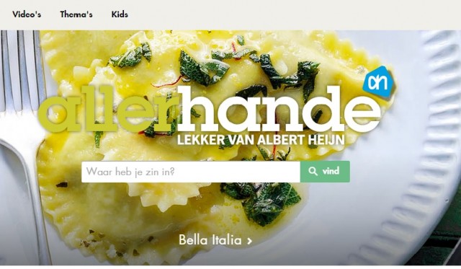The image size is (461, 269).
Task: Click the green vind button
Action: click(325, 172)
